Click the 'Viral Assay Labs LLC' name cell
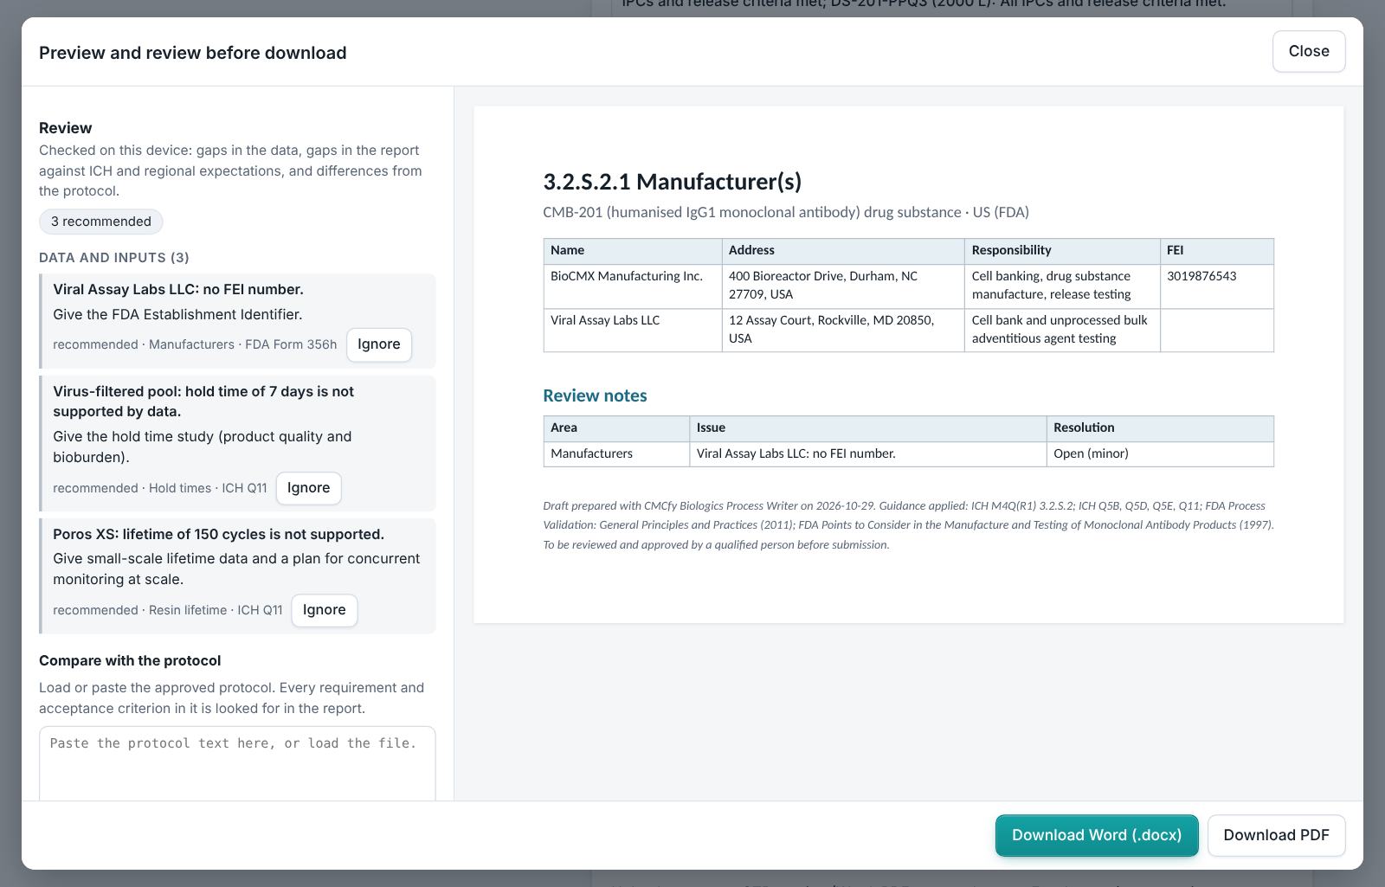The width and height of the screenshot is (1385, 887). [633, 330]
